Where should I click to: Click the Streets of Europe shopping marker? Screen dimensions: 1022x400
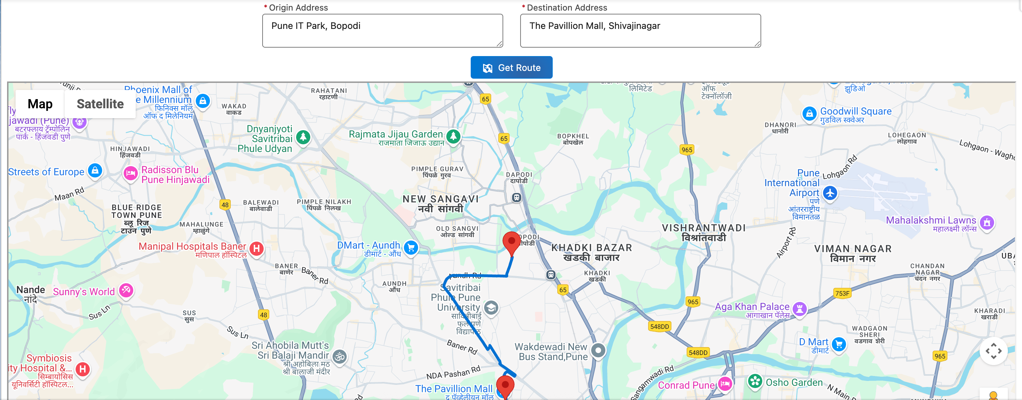click(x=95, y=171)
